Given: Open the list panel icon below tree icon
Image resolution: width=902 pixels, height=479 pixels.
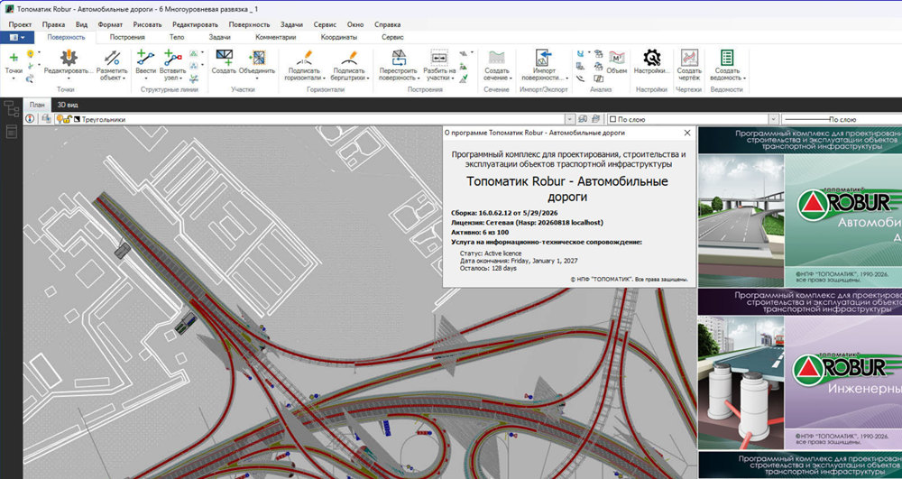Looking at the screenshot, I should [x=12, y=132].
